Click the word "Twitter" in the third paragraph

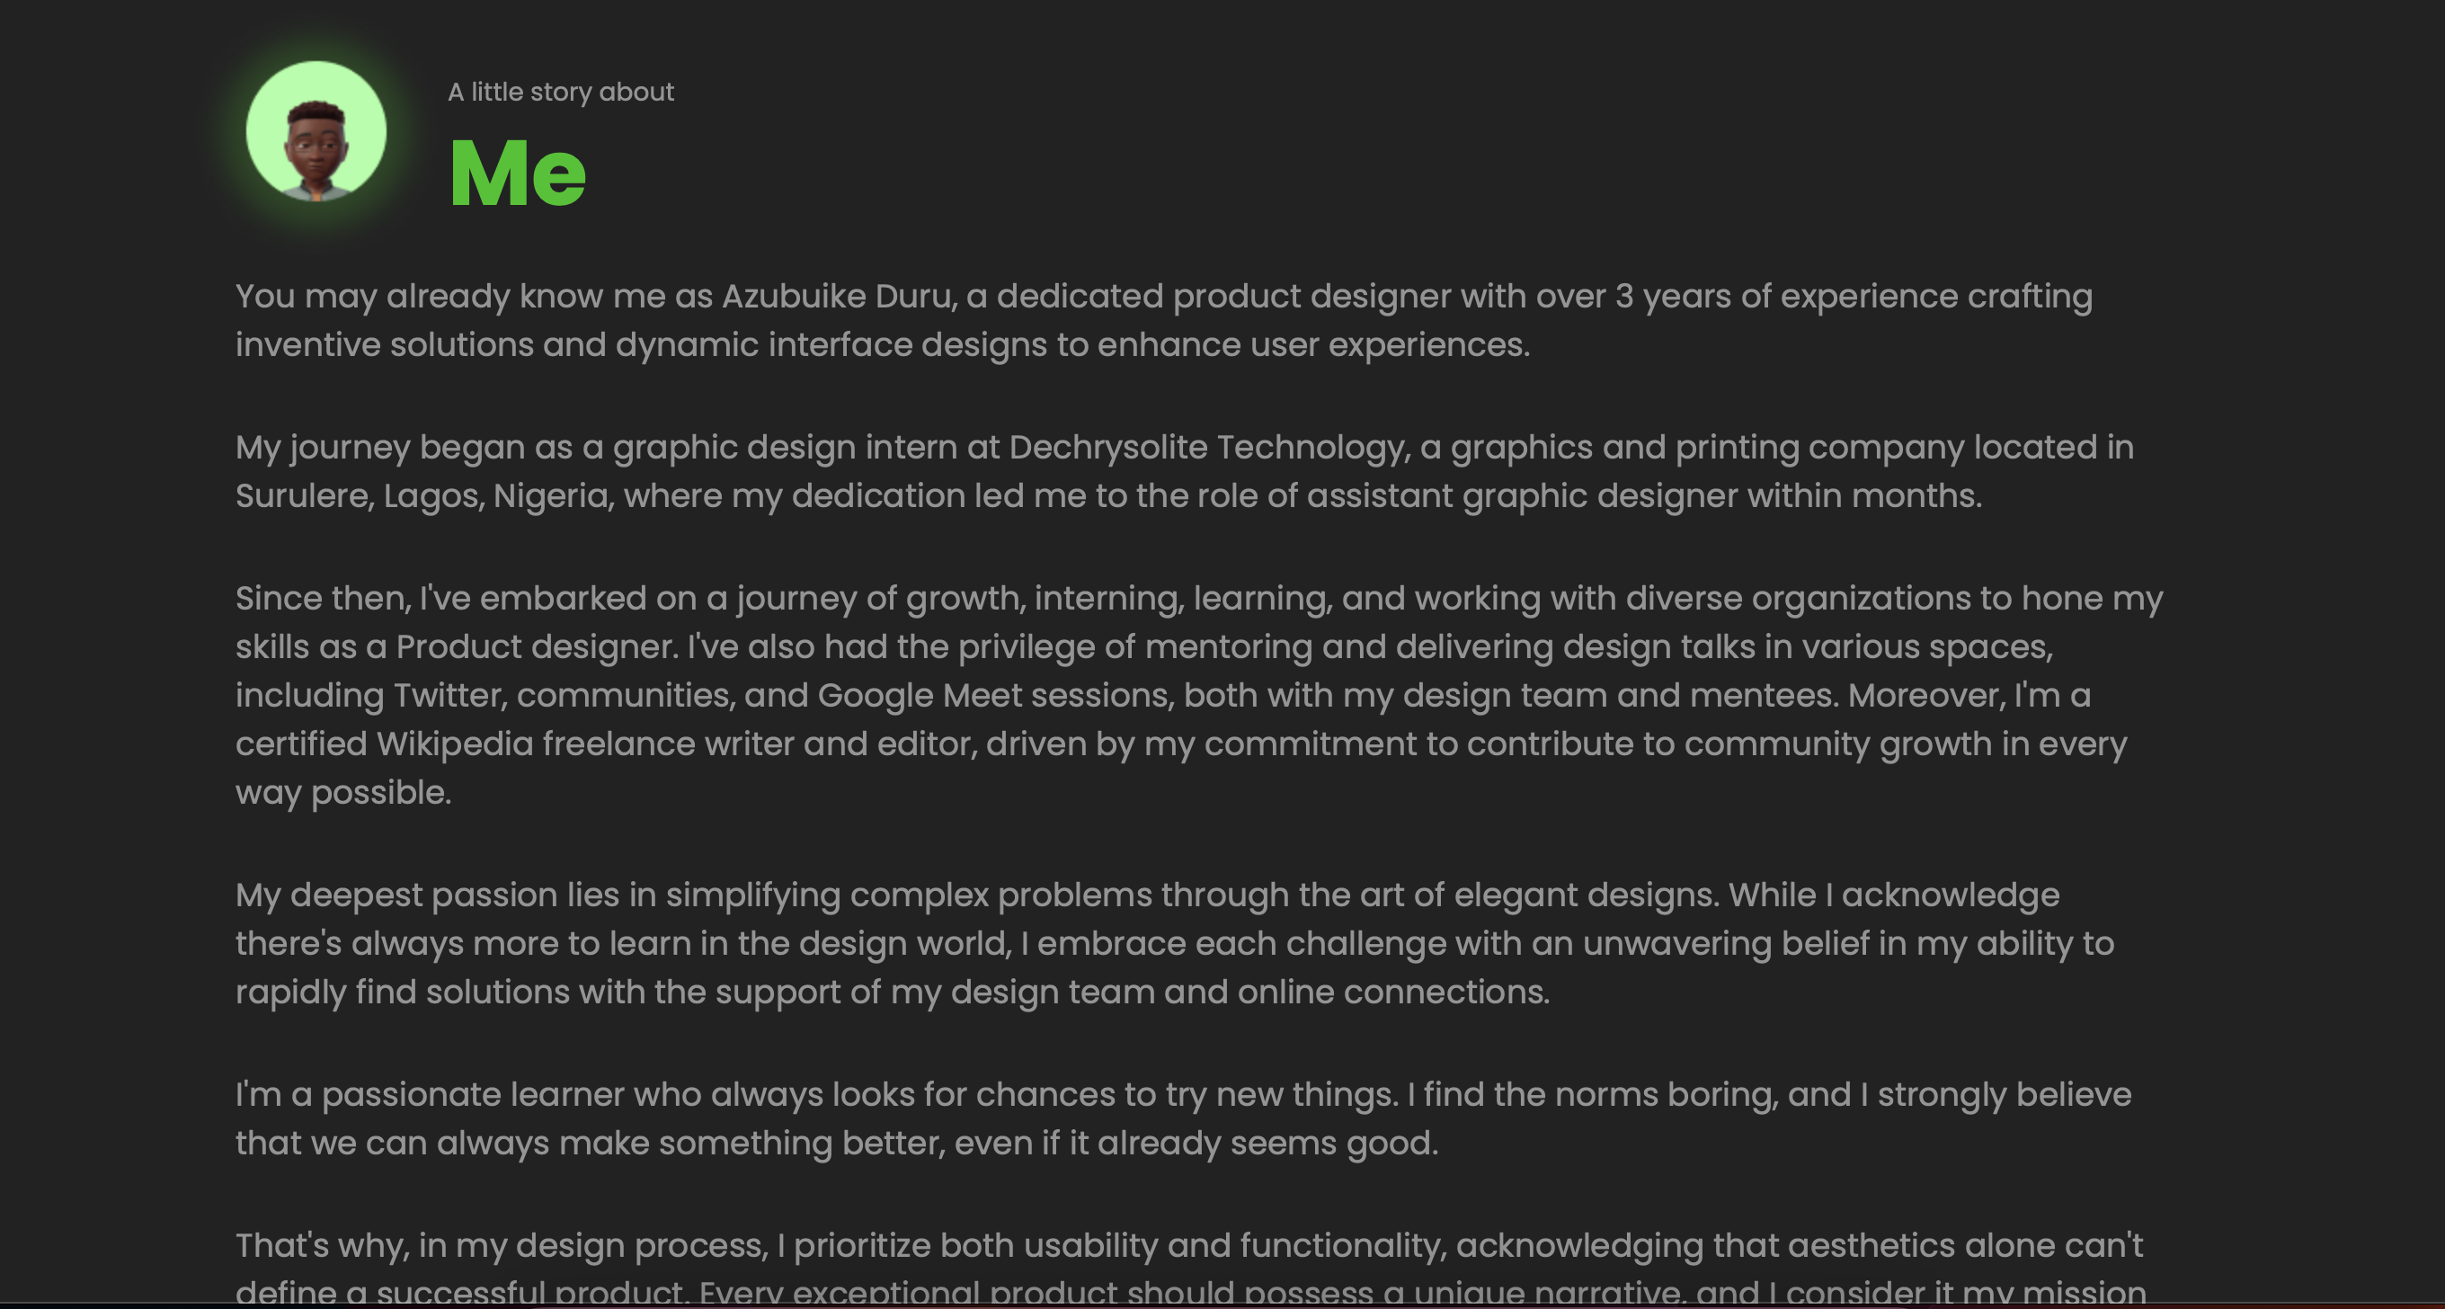click(x=446, y=695)
